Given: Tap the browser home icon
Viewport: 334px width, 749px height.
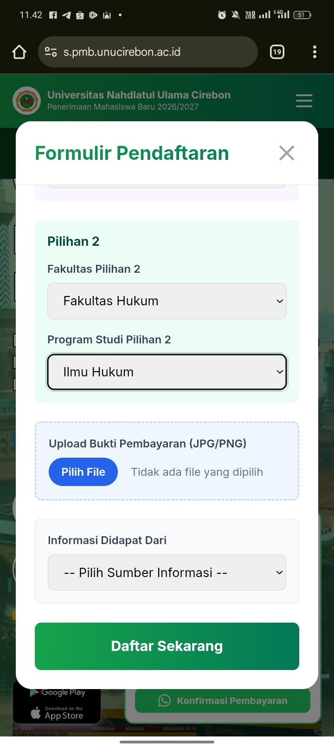Looking at the screenshot, I should pos(19,52).
